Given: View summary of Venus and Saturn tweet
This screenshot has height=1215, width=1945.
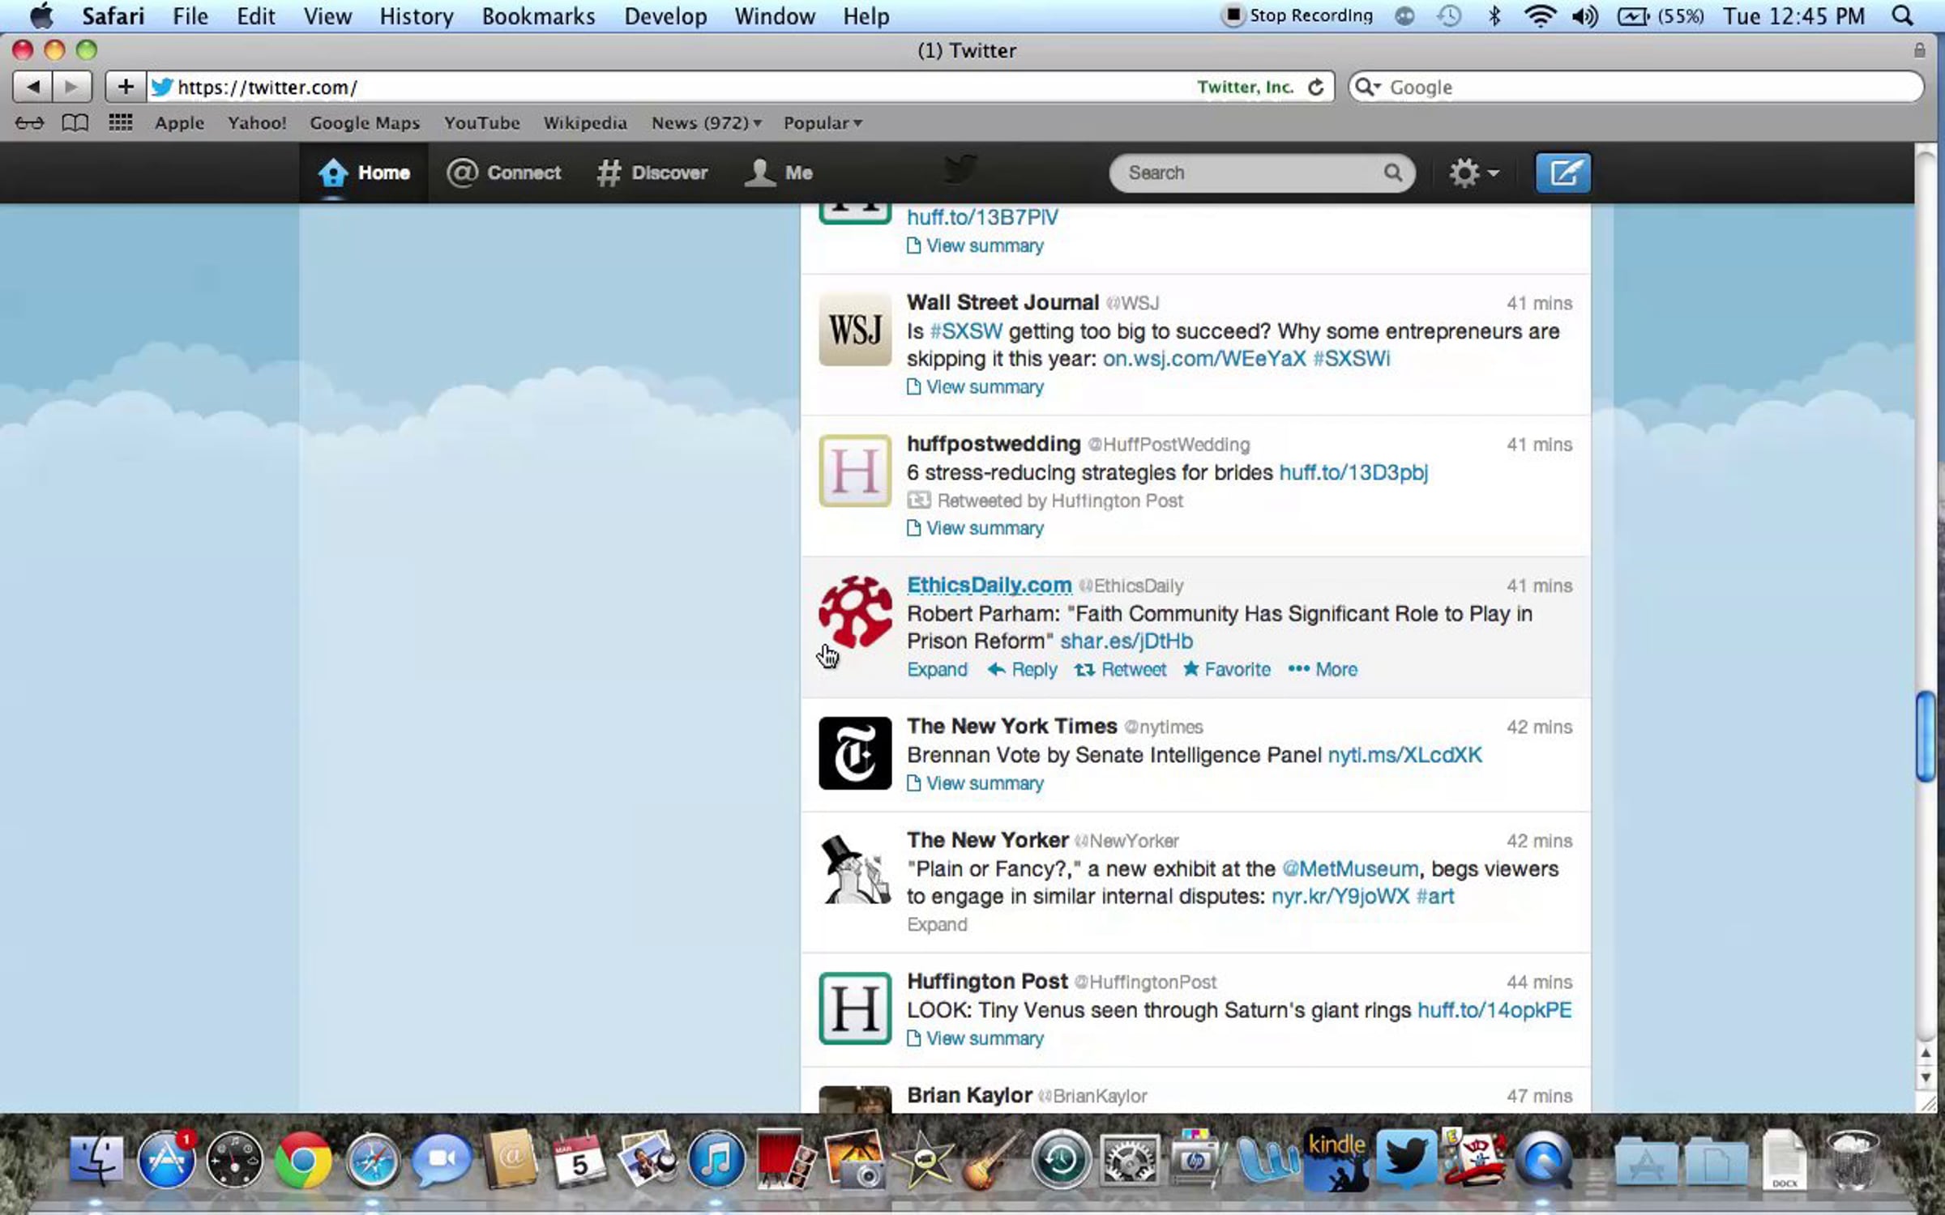Looking at the screenshot, I should pyautogui.click(x=975, y=1038).
